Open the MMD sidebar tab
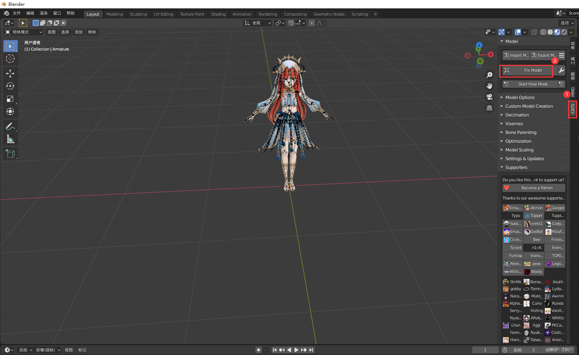Image resolution: width=579 pixels, height=355 pixels. 573,92
